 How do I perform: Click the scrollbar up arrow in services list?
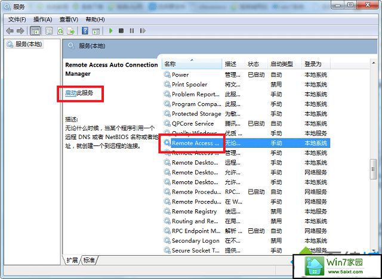coord(374,63)
